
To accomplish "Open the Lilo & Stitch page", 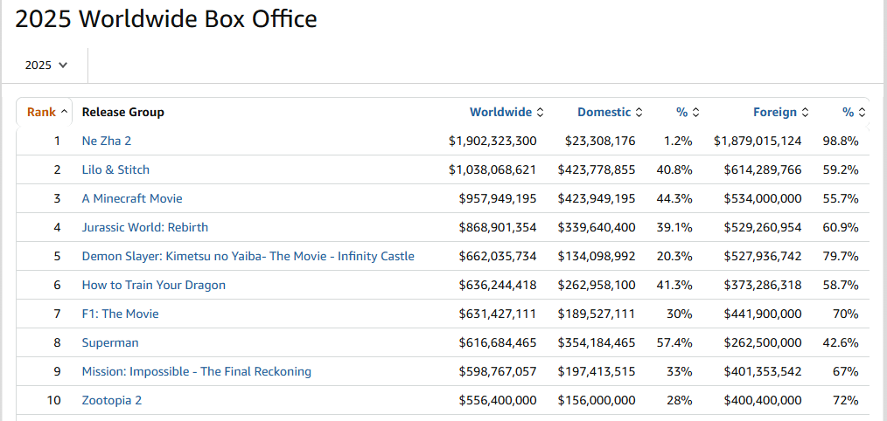I will pyautogui.click(x=115, y=169).
